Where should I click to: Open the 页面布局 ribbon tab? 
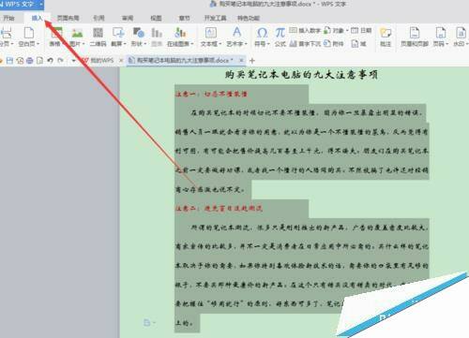point(68,18)
